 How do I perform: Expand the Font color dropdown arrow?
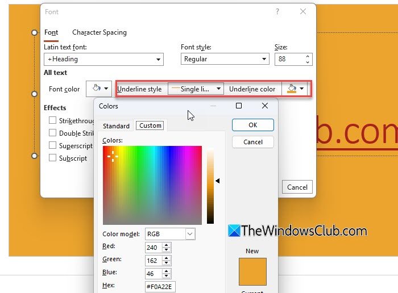pyautogui.click(x=106, y=89)
